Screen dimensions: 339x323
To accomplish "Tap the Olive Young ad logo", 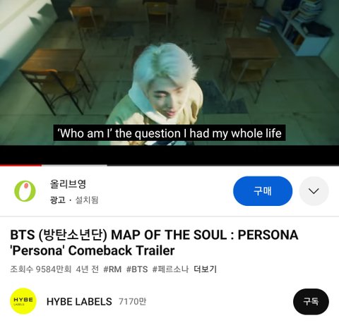I will click(x=25, y=191).
